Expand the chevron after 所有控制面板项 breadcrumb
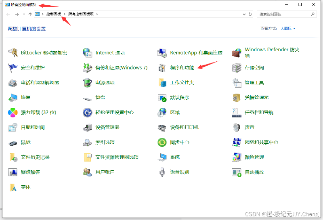323x220 pixels. (97, 14)
